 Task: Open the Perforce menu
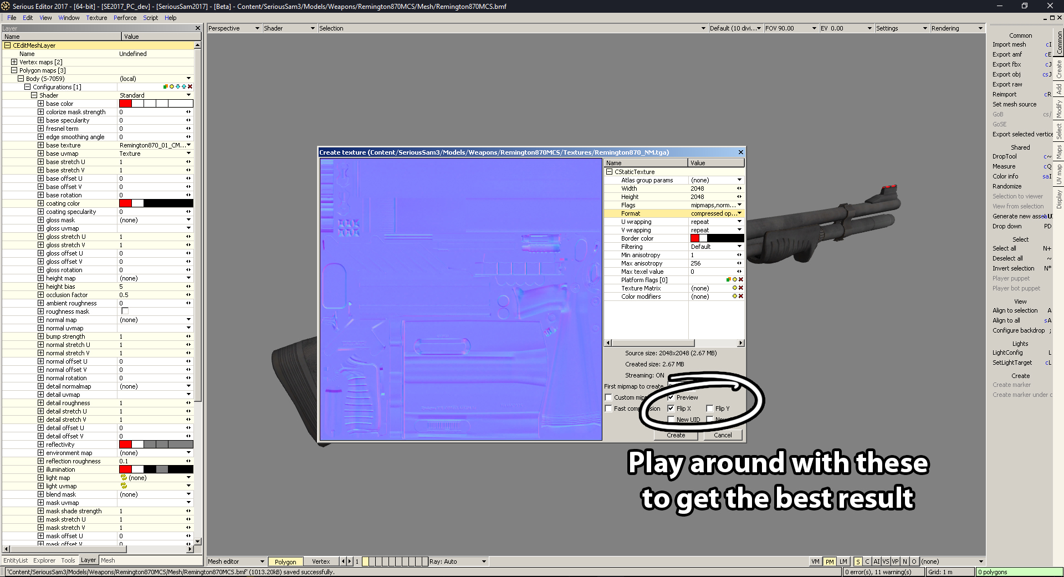tap(125, 18)
